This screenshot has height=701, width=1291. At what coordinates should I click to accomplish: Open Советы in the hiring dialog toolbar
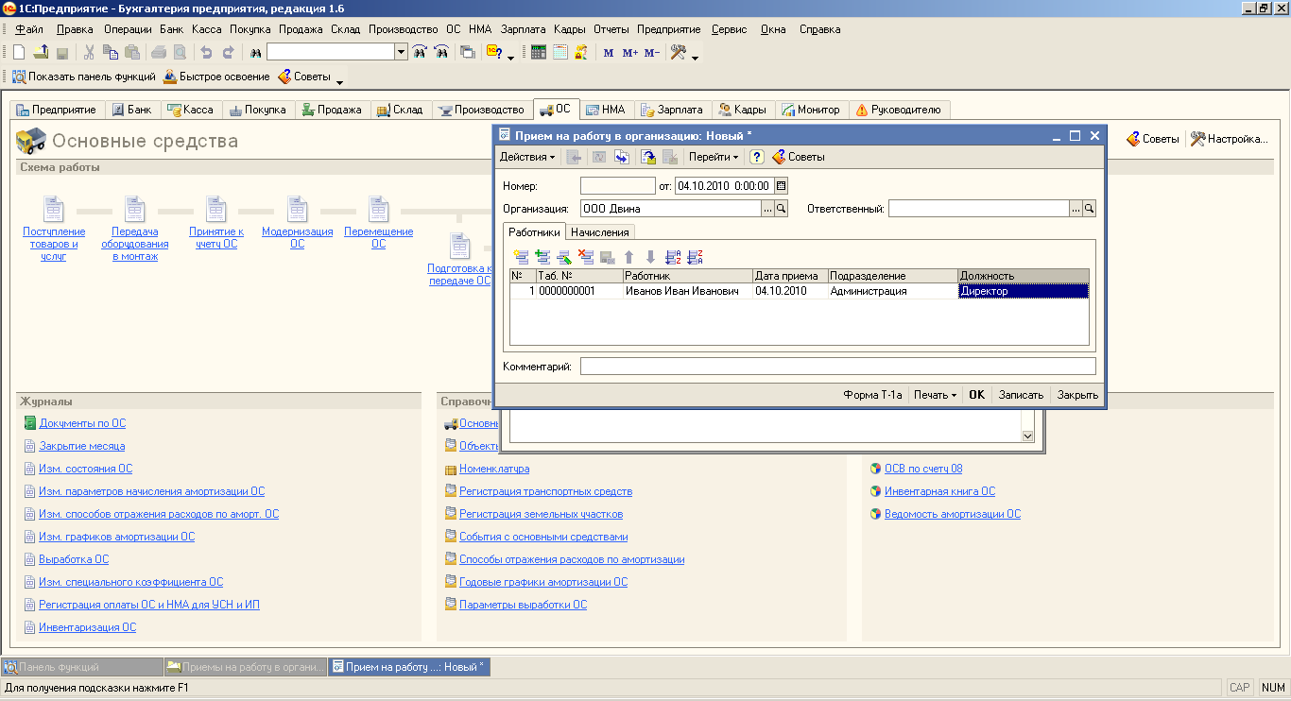click(799, 157)
